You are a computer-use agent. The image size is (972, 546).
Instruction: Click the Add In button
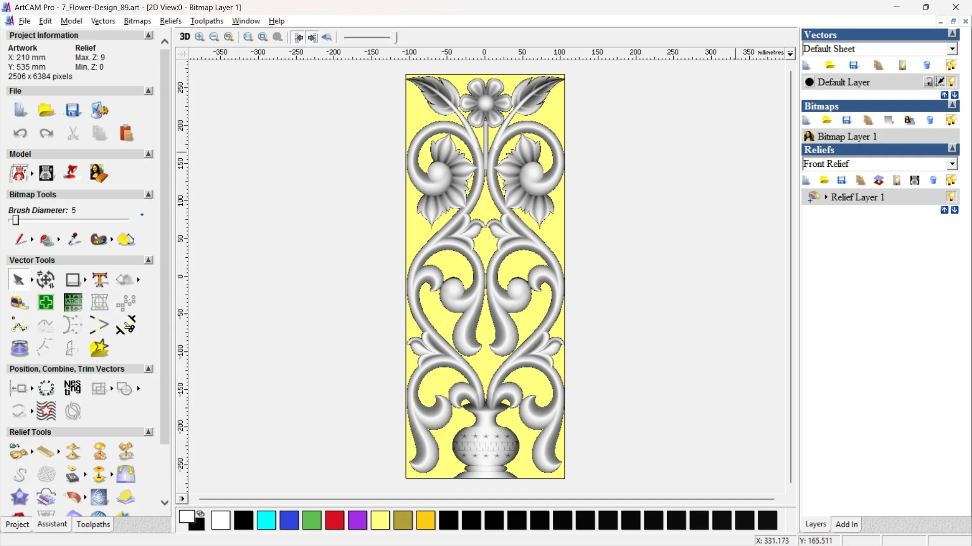pyautogui.click(x=847, y=524)
